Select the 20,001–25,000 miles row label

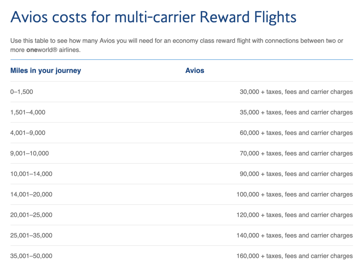(31, 215)
